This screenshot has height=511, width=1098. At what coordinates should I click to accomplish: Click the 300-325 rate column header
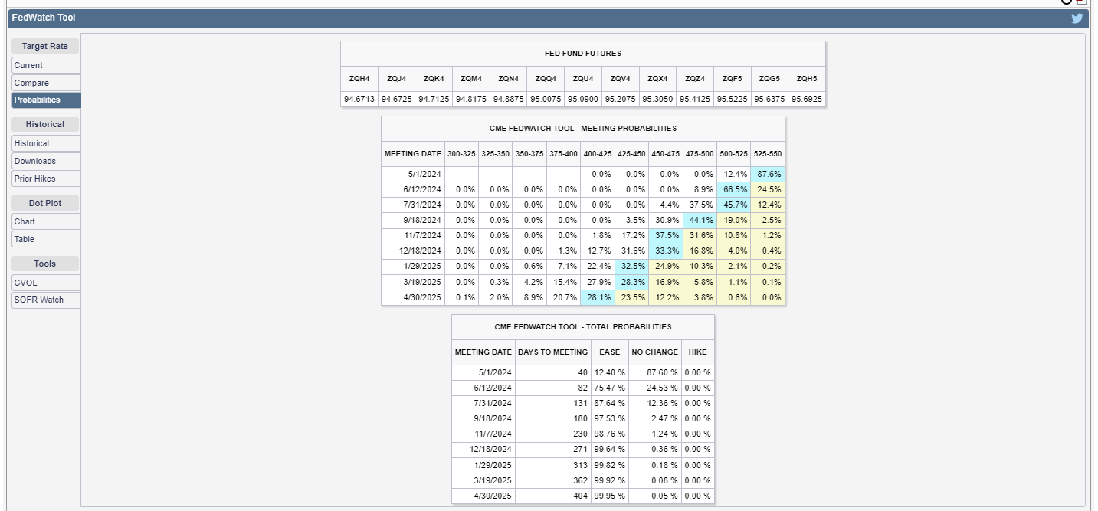pyautogui.click(x=461, y=154)
